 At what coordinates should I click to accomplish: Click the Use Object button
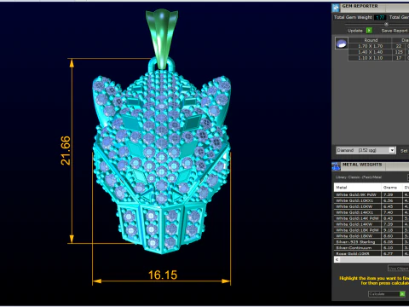(x=398, y=269)
